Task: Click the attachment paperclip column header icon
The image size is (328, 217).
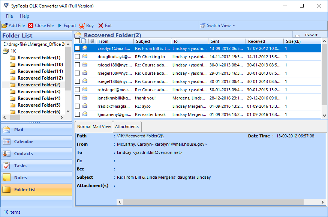Action: tap(92, 41)
